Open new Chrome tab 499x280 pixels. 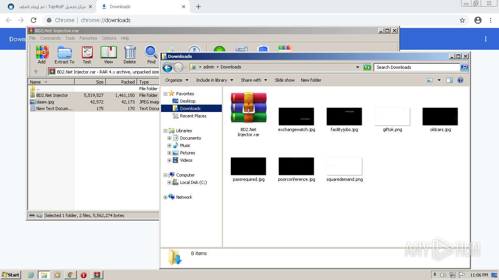[x=198, y=7]
